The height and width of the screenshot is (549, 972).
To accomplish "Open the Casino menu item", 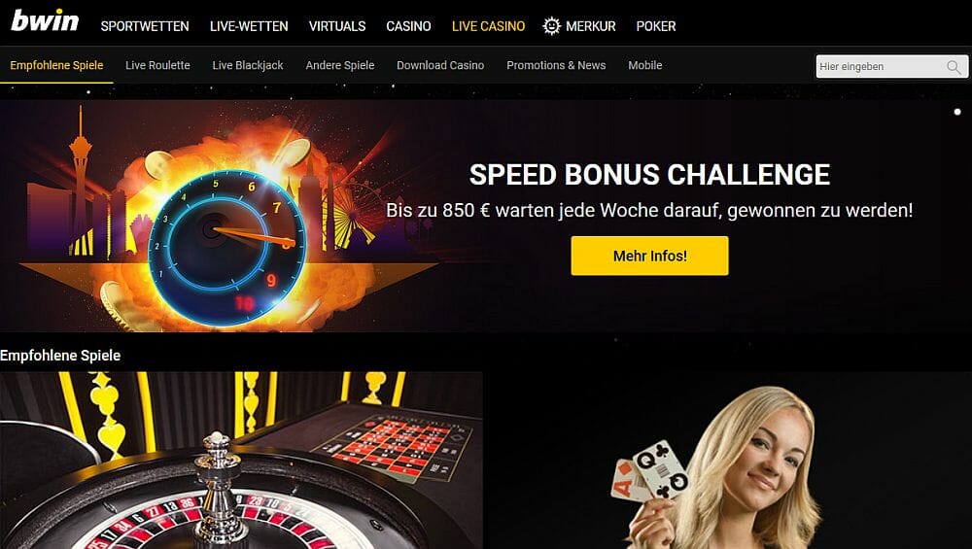I will pos(408,26).
